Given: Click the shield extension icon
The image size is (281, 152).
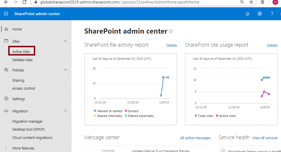Looking at the screenshot, I should pyautogui.click(x=262, y=2).
